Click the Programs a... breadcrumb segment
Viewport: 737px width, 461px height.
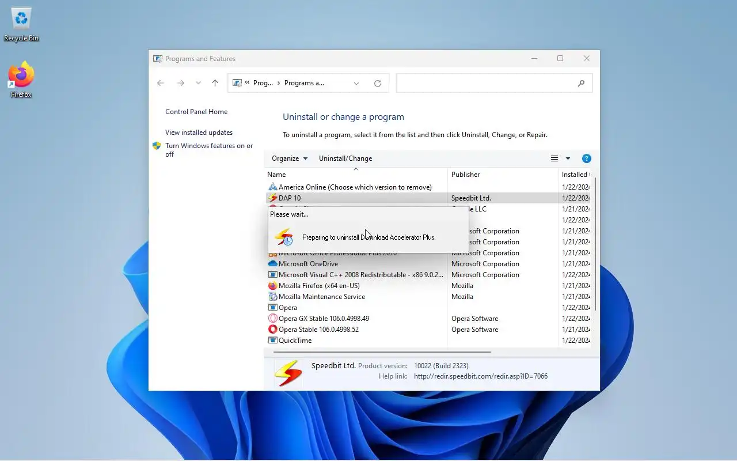coord(304,83)
